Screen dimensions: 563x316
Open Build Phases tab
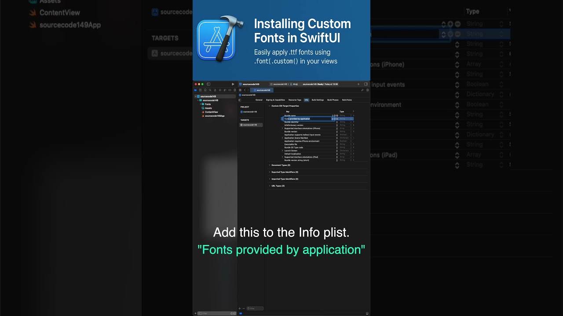(x=333, y=100)
